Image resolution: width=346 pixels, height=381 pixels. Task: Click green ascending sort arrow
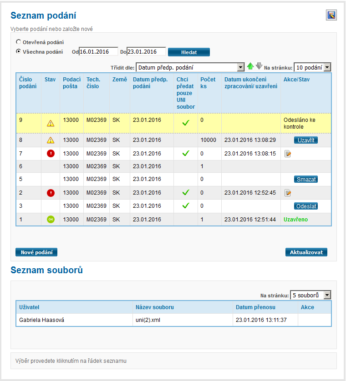tap(250, 66)
